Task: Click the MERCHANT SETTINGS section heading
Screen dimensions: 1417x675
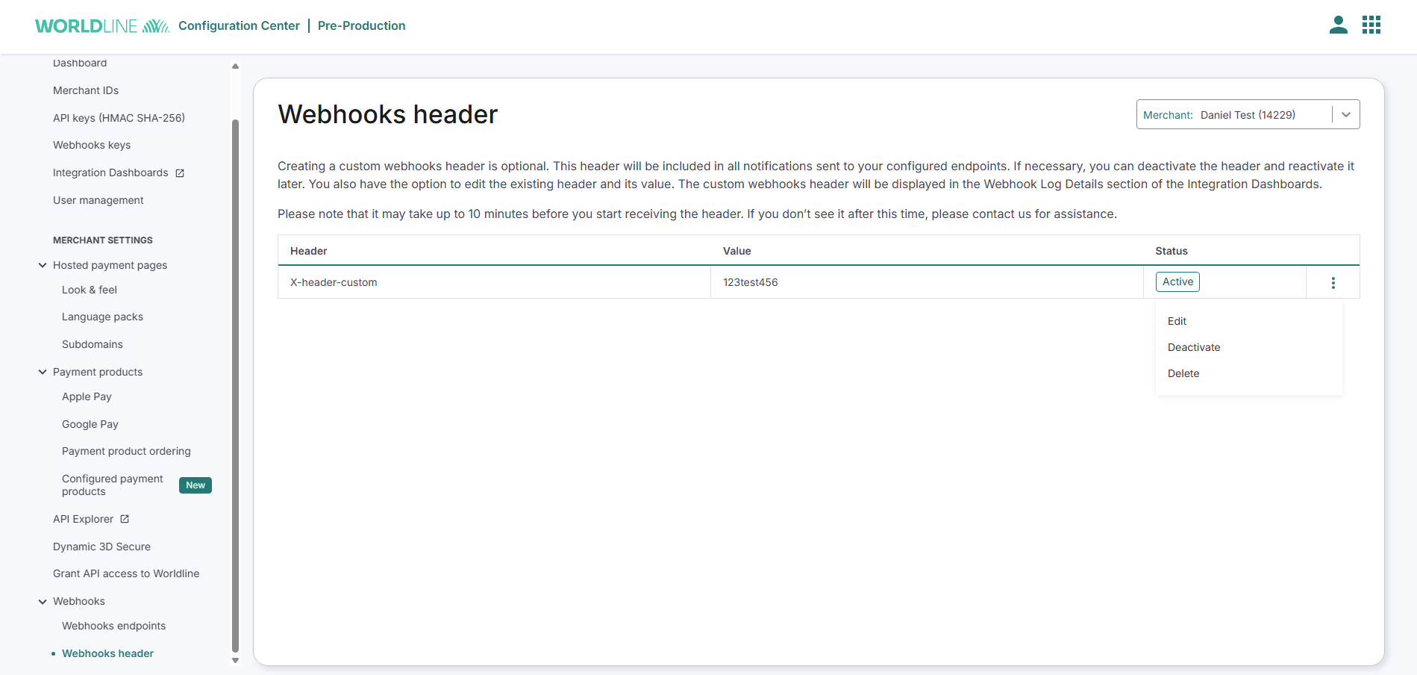Action: click(x=103, y=240)
